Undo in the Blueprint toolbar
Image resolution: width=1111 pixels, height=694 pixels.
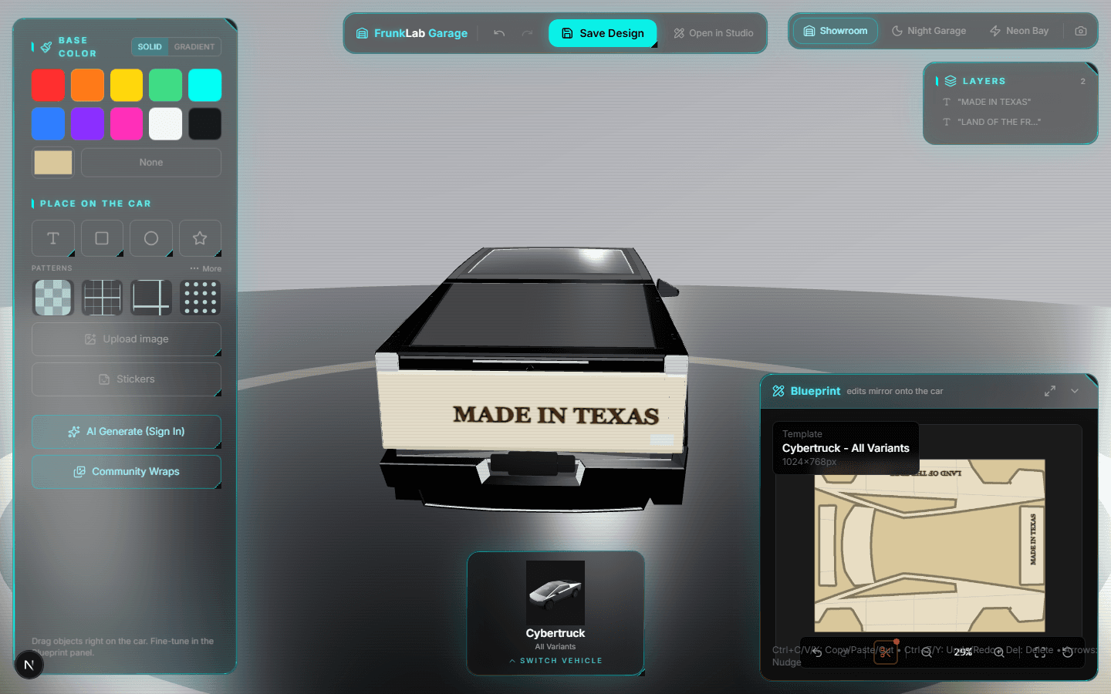[817, 652]
